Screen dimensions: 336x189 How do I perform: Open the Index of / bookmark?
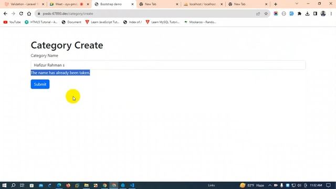(132, 22)
